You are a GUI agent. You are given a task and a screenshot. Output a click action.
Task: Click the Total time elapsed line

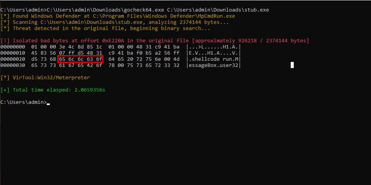click(x=59, y=90)
